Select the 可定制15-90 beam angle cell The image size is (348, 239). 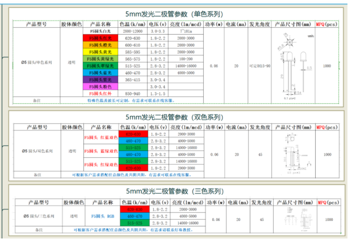[260, 66]
